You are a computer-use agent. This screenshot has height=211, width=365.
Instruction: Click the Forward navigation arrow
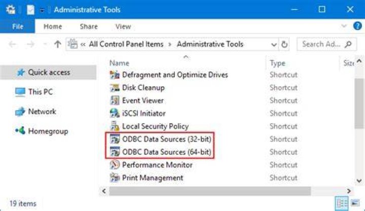[30, 44]
